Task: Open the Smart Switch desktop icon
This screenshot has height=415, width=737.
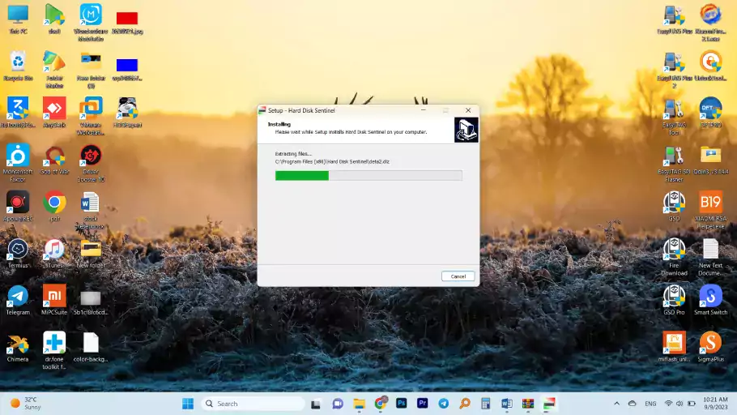Action: (x=709, y=297)
